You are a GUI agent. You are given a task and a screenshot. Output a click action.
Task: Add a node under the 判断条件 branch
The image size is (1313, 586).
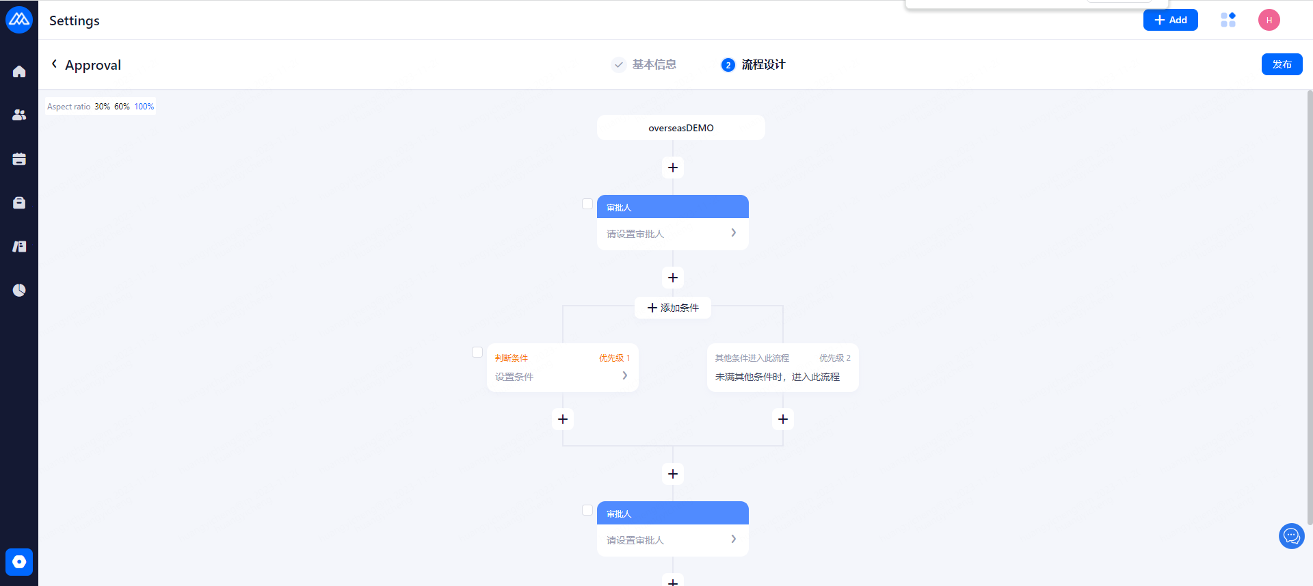pos(563,419)
